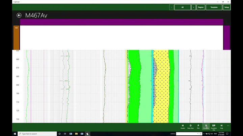Refresh the taskbar Address bar

[200, 134]
